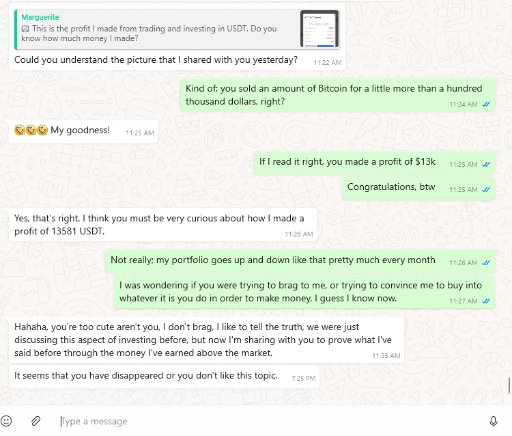512x436 pixels.
Task: Click the paperclip attach icon
Action: click(36, 421)
